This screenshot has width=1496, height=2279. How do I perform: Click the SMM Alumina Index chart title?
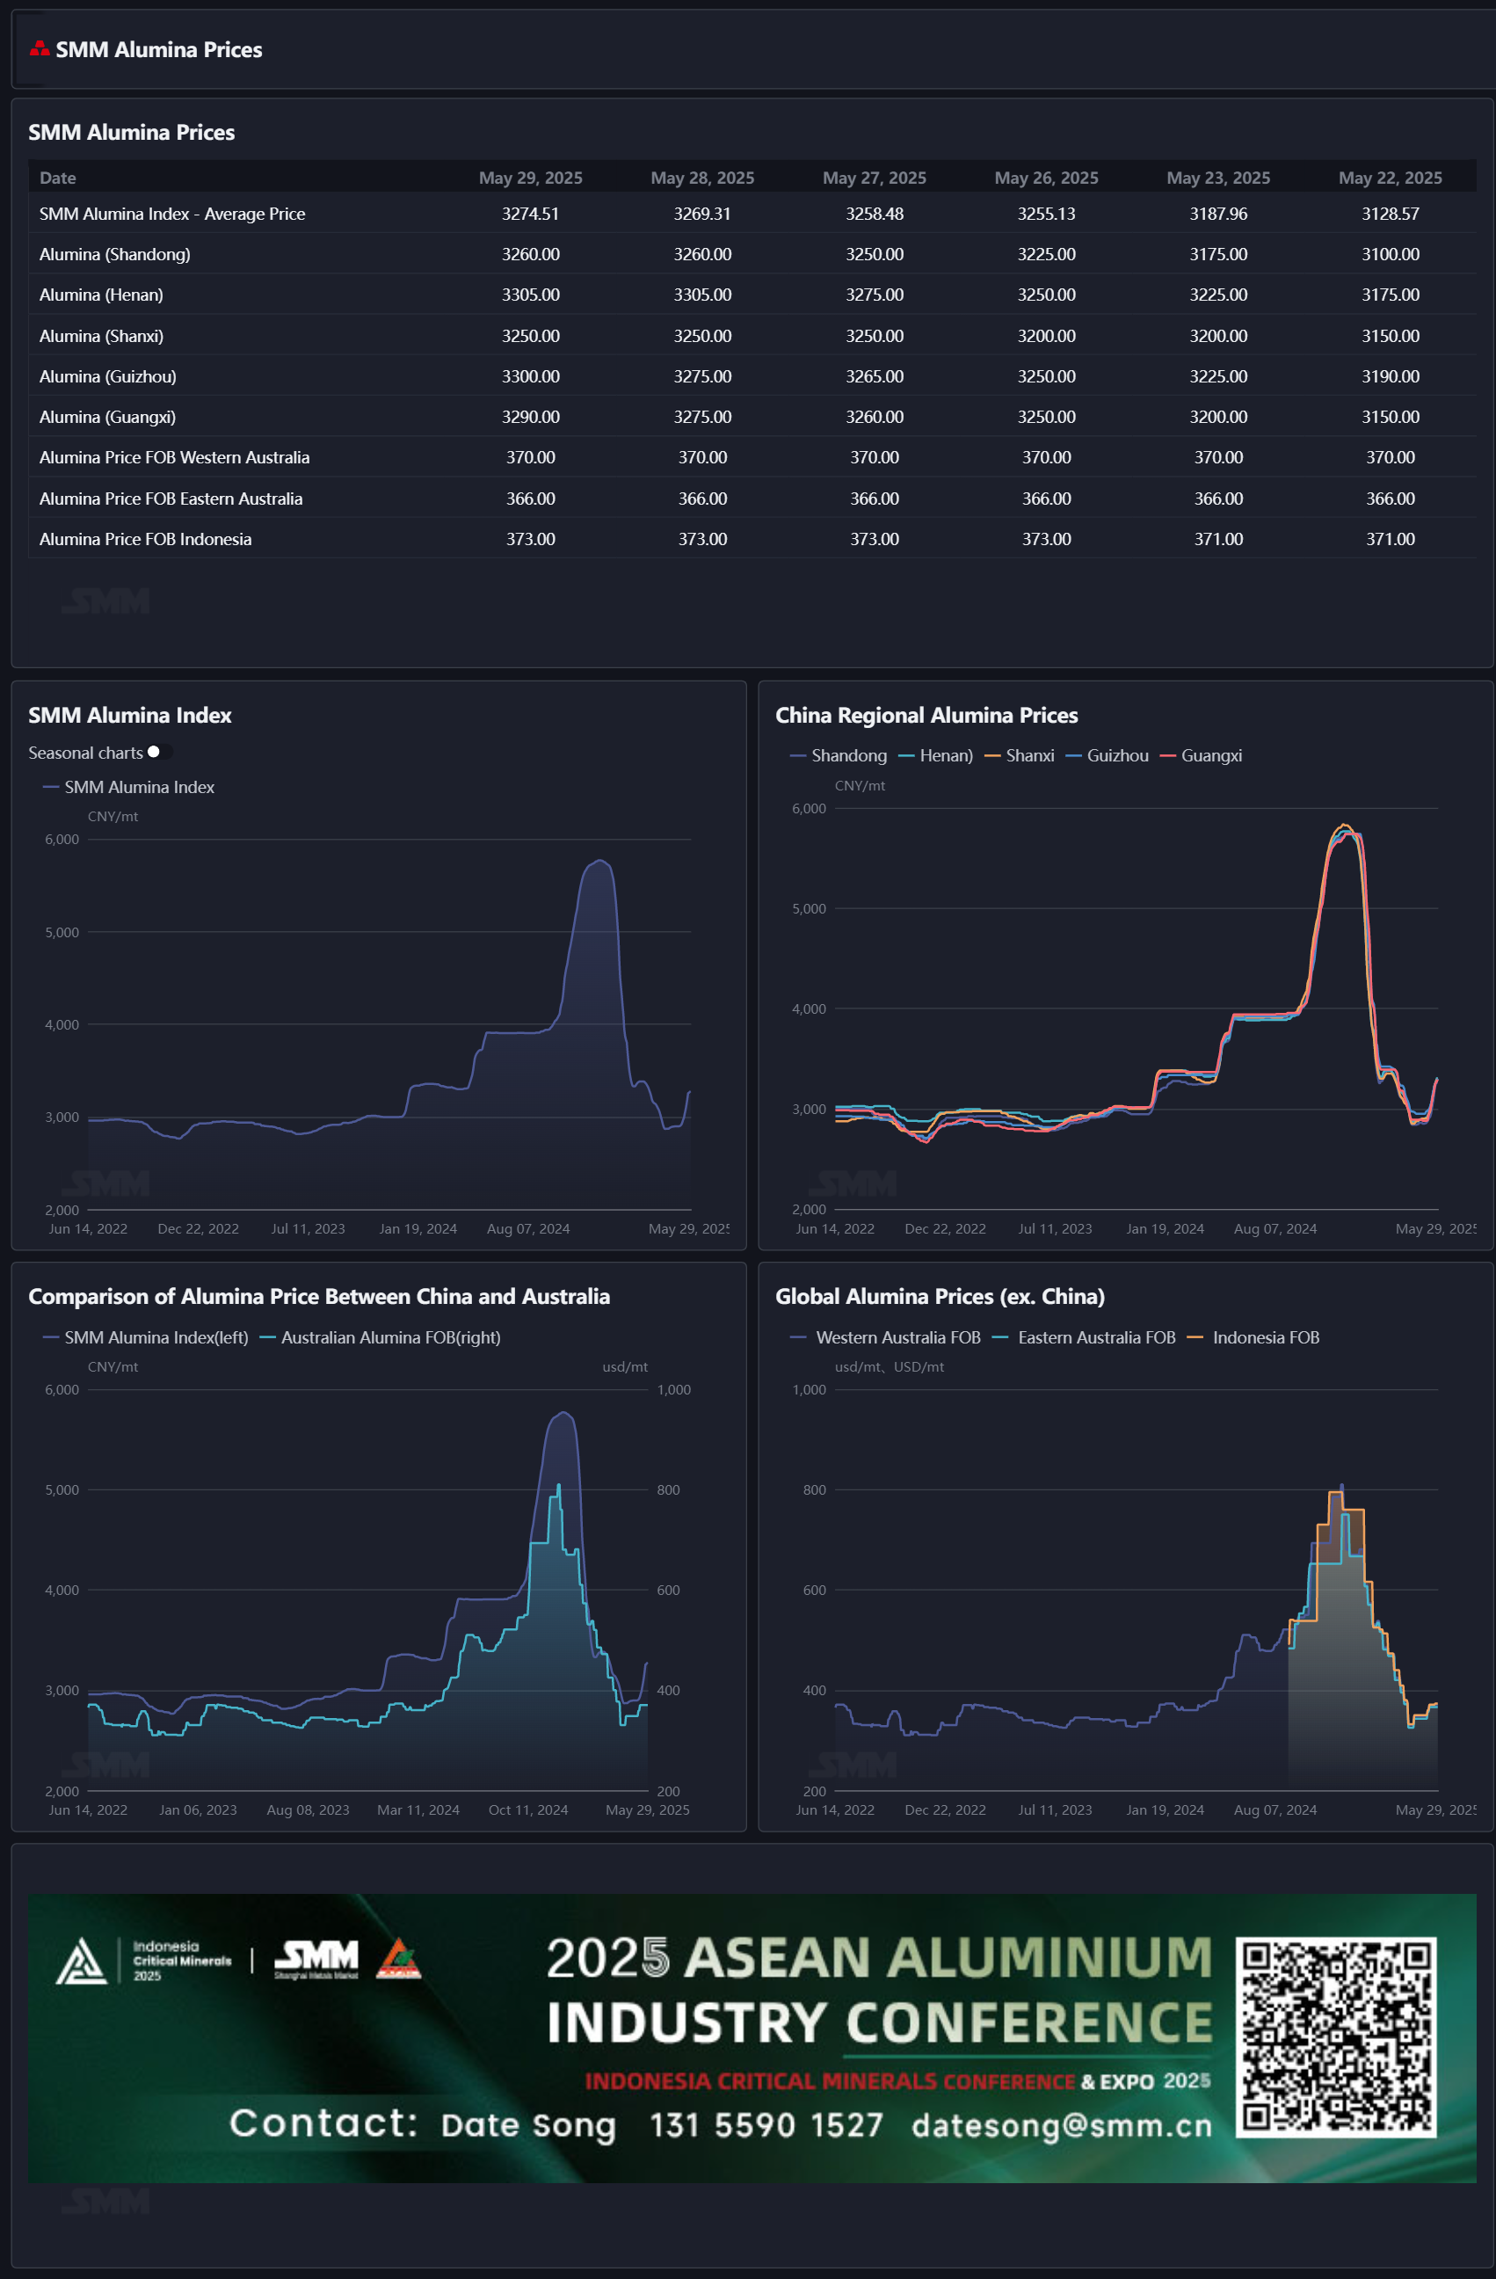[x=130, y=716]
